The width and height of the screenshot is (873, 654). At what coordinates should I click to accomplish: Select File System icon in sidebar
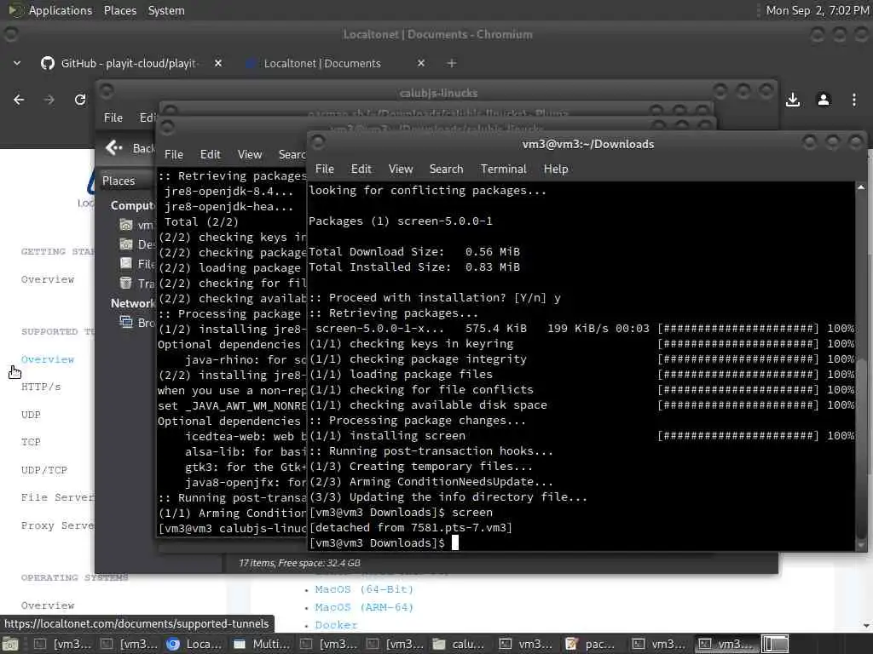click(126, 264)
